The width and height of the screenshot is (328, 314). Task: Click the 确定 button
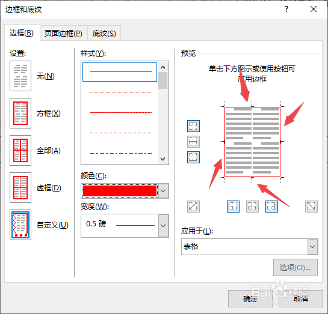(x=250, y=298)
